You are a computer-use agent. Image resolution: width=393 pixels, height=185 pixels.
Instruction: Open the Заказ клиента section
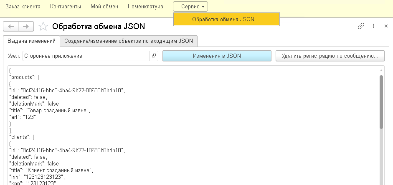click(23, 7)
